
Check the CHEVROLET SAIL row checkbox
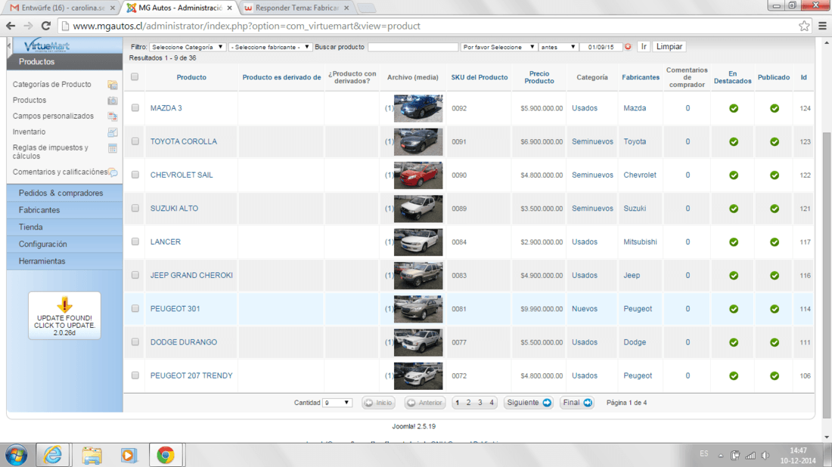click(x=135, y=175)
